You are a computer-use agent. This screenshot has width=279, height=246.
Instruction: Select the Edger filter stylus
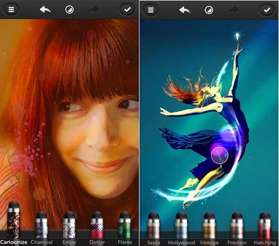[x=69, y=225]
